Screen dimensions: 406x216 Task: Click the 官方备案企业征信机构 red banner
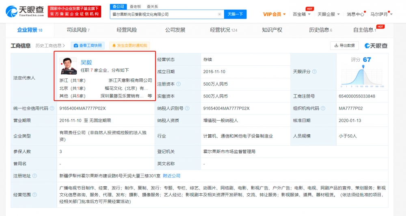(75, 12)
